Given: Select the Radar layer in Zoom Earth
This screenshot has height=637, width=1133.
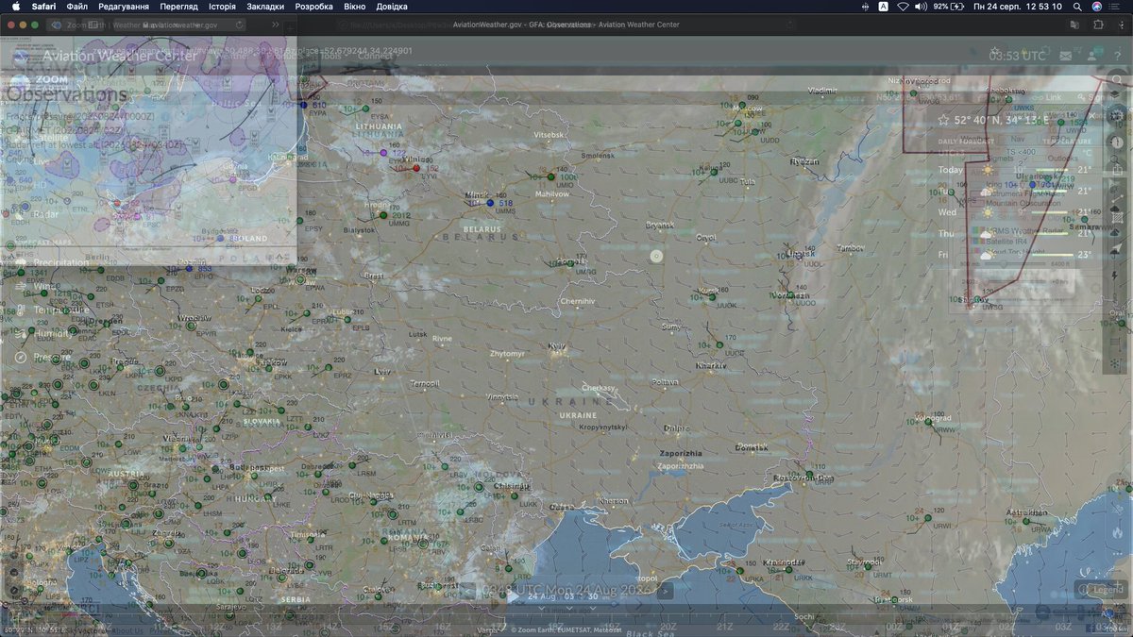Looking at the screenshot, I should pos(36,214).
